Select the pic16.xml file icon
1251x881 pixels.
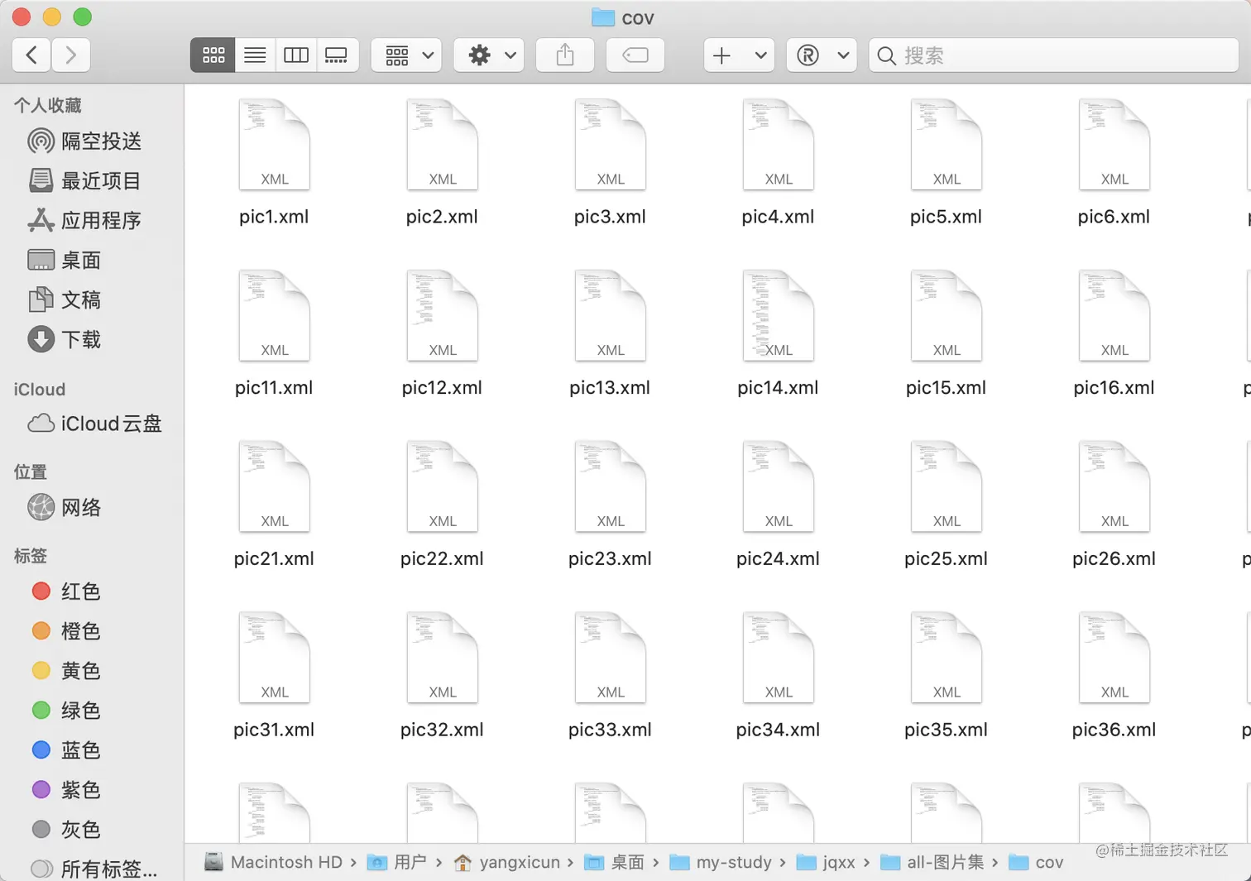pyautogui.click(x=1114, y=316)
